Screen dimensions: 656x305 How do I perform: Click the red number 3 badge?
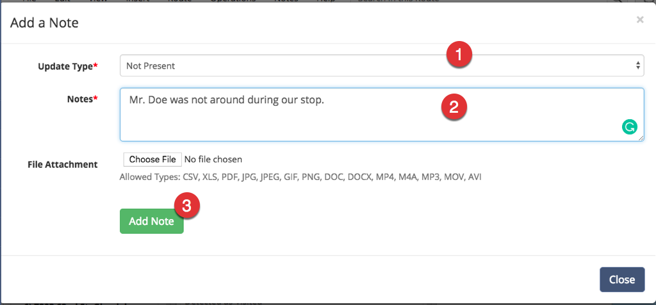point(186,206)
